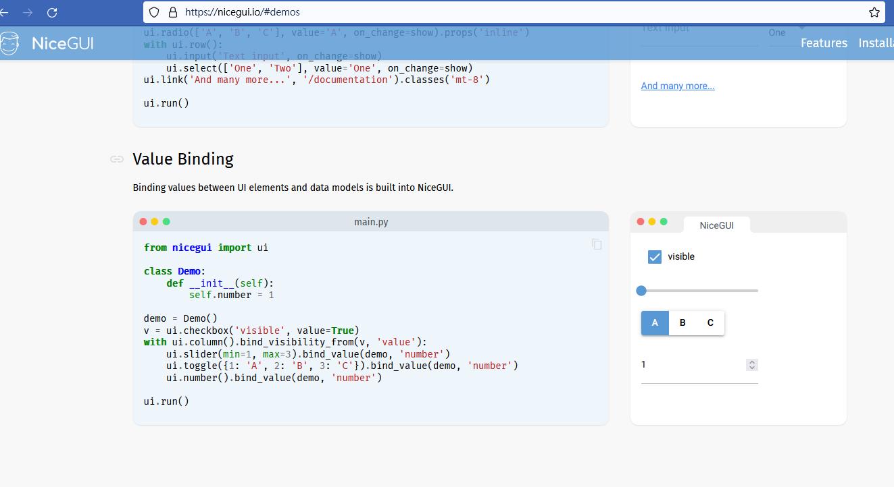894x487 pixels.
Task: Uncheck the visible checkbox
Action: point(655,257)
